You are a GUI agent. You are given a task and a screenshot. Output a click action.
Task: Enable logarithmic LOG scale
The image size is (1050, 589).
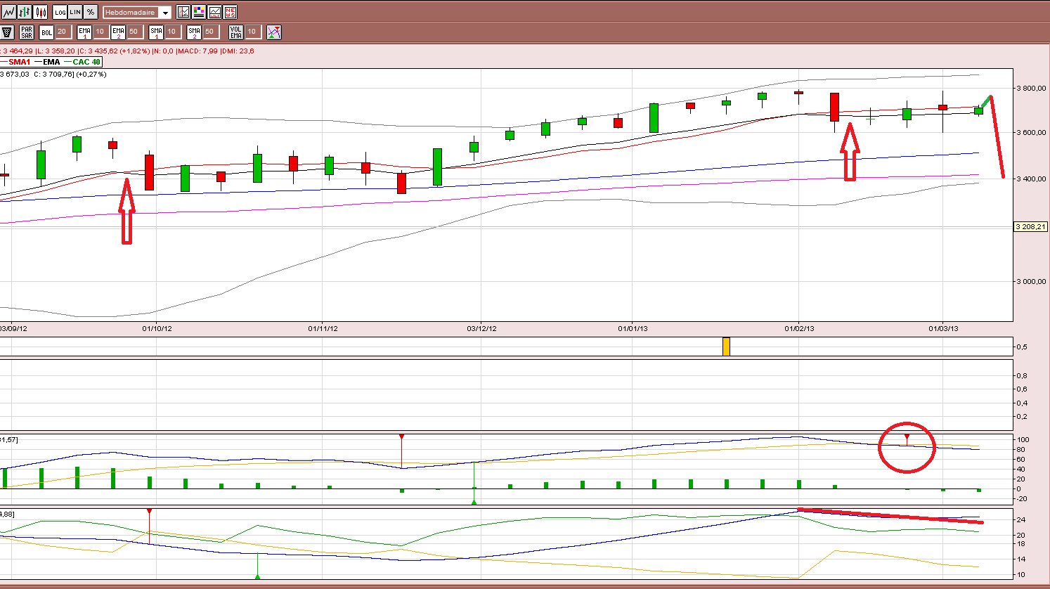pyautogui.click(x=60, y=12)
